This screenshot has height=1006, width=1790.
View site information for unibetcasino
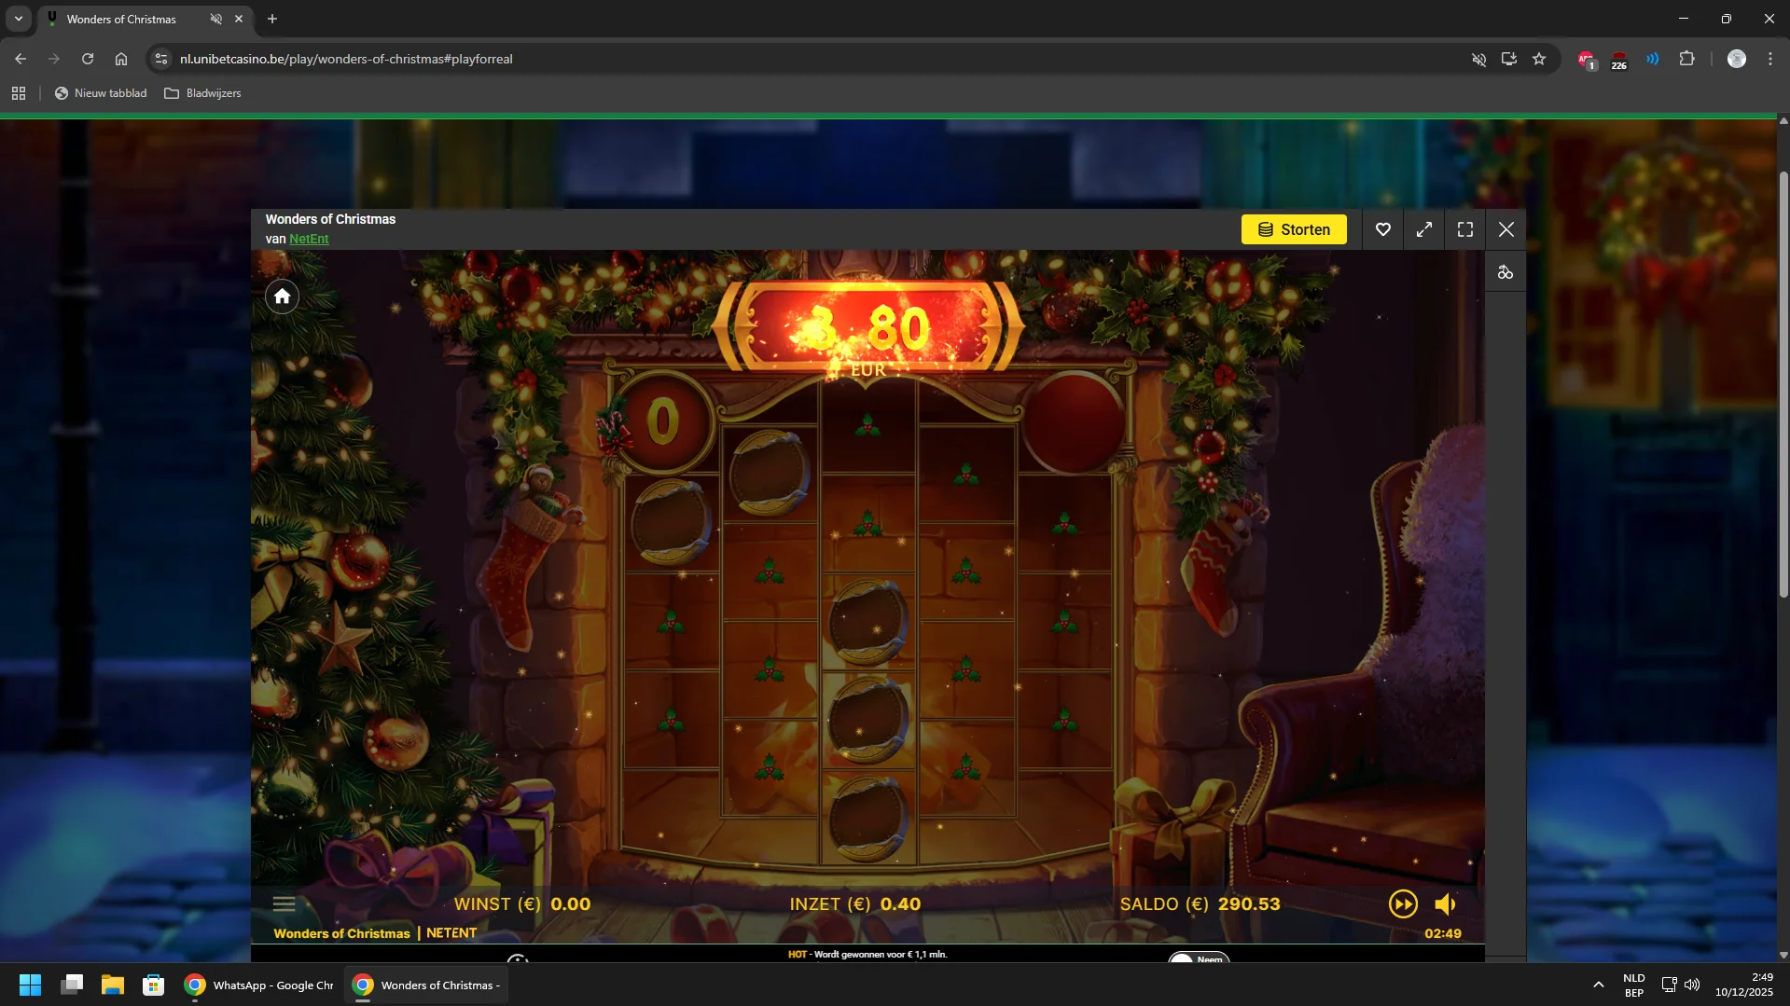[x=161, y=59]
